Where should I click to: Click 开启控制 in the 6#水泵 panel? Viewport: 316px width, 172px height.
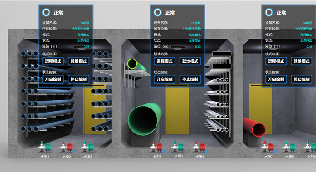(165, 79)
